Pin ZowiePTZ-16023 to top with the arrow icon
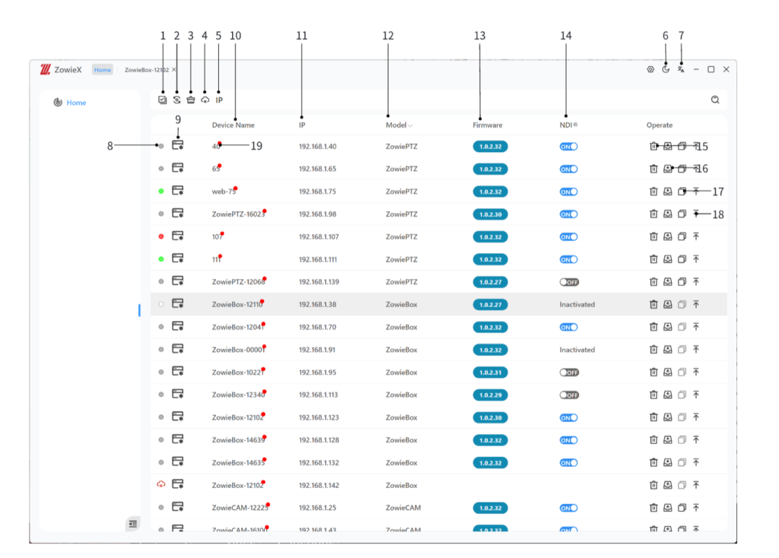The image size is (779, 558). (x=696, y=214)
